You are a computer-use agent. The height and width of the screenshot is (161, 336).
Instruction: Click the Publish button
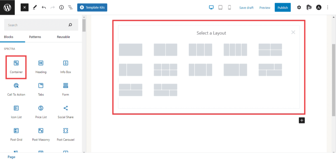pos(283,8)
